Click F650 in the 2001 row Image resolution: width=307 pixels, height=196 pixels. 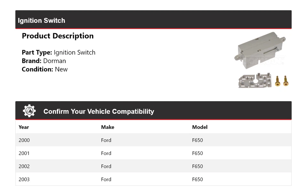coord(197,153)
